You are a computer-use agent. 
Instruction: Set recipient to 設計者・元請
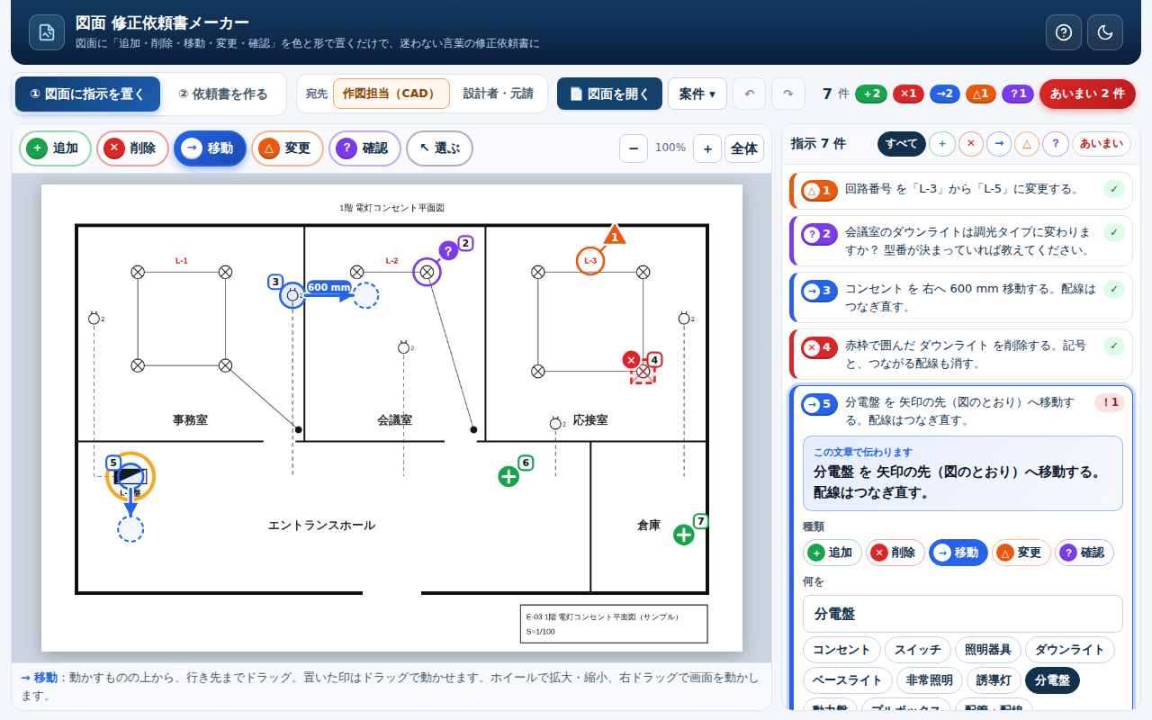498,94
